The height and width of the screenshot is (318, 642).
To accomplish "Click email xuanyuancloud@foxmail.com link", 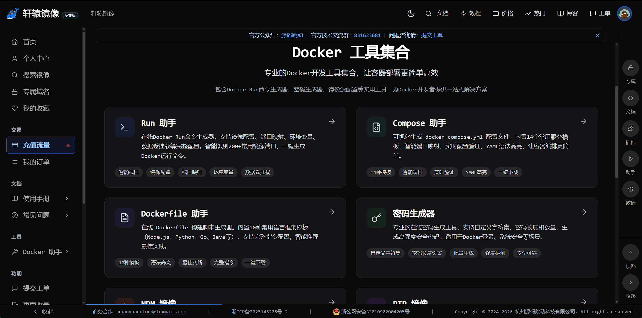I will click(x=152, y=312).
